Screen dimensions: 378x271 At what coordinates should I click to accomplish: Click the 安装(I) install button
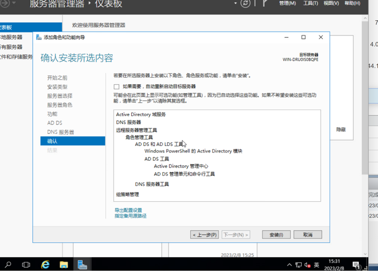276,235
